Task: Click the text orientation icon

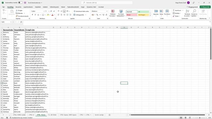Action: coord(68,11)
